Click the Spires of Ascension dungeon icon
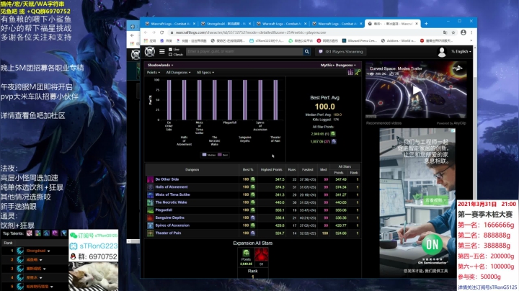Image resolution: width=519 pixels, height=291 pixels. pyautogui.click(x=150, y=225)
